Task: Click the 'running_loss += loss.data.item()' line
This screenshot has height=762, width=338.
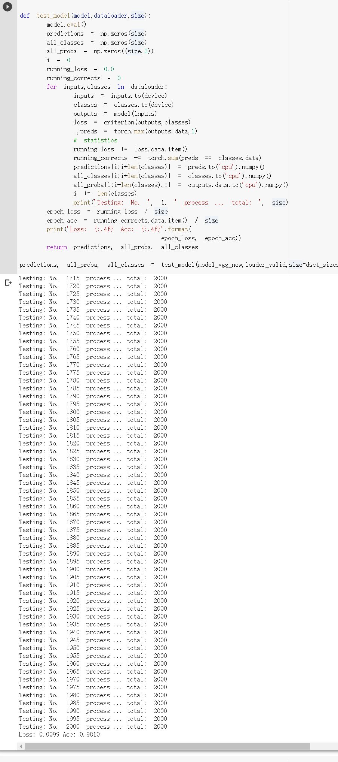Action: tap(130, 149)
